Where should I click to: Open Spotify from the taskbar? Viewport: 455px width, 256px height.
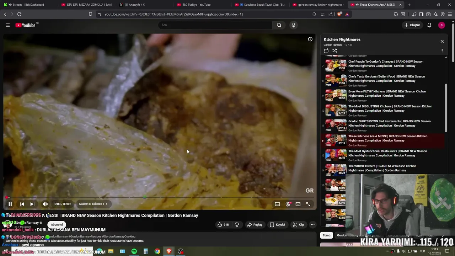pos(134,251)
